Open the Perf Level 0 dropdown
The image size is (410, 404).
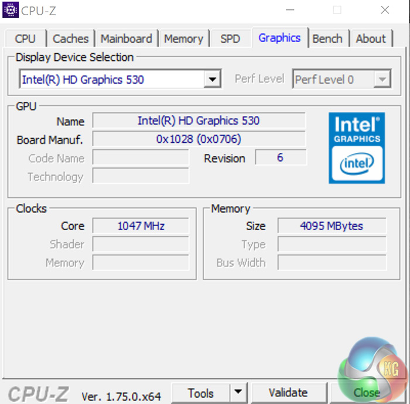point(341,79)
